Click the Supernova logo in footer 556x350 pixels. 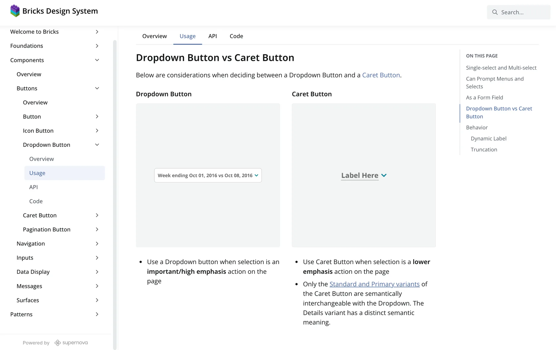71,343
